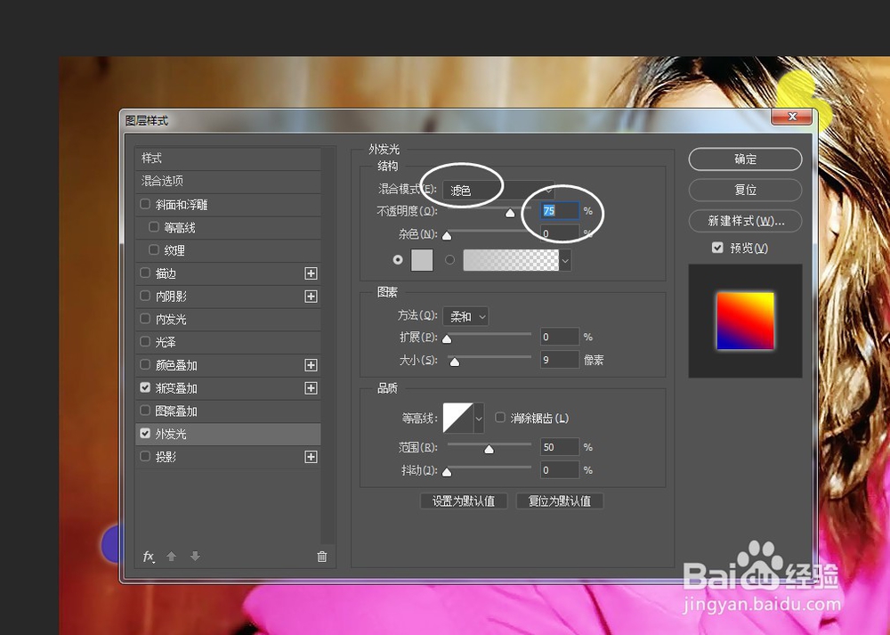Select the solid color radio button
This screenshot has height=635, width=890.
tap(398, 259)
